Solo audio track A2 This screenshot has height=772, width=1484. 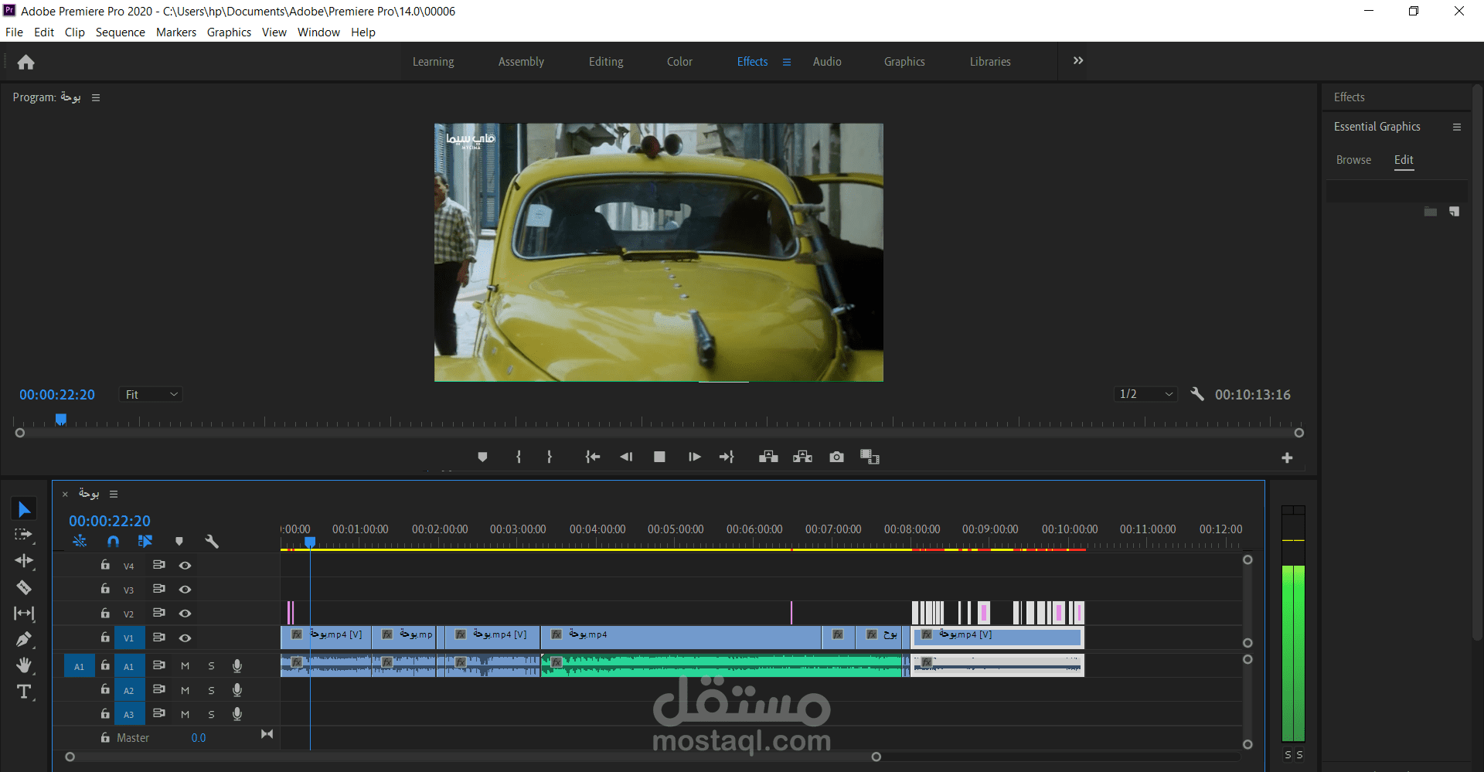point(211,690)
